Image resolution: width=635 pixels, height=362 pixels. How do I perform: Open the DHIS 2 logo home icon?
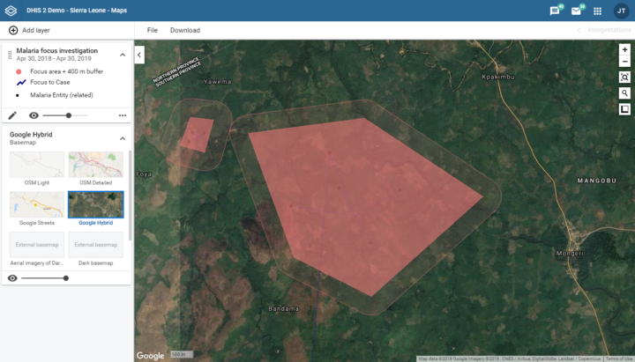click(x=11, y=11)
